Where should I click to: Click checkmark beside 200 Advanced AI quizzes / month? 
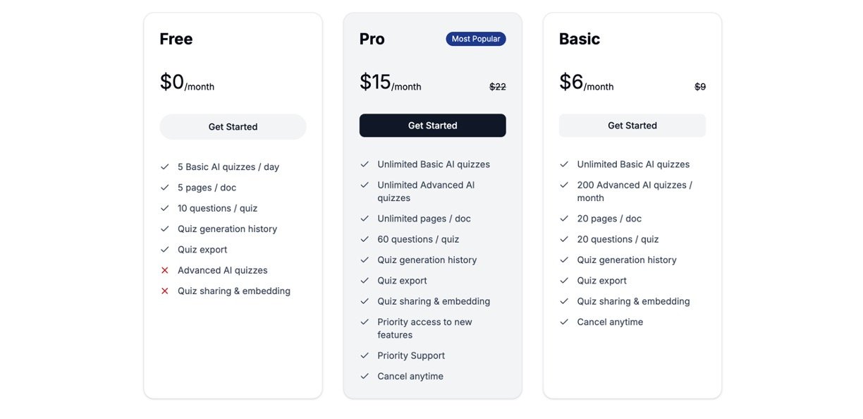pyautogui.click(x=564, y=185)
